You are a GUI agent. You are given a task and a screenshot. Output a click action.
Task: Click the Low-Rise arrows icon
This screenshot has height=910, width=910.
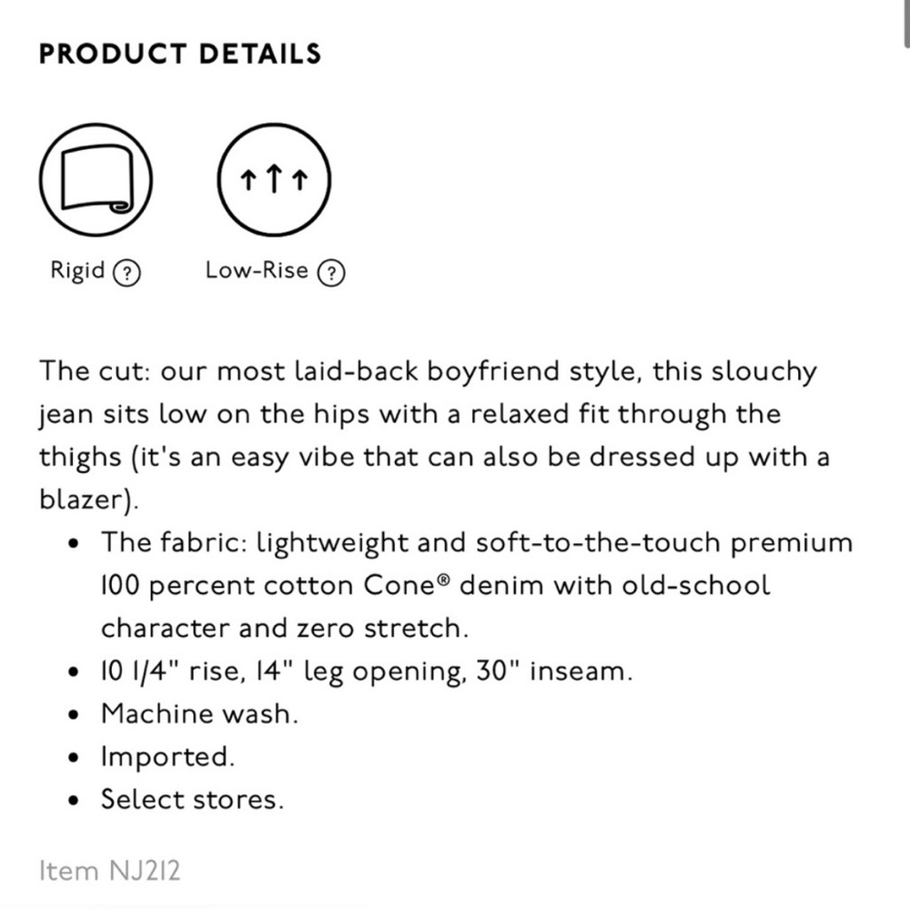274,180
